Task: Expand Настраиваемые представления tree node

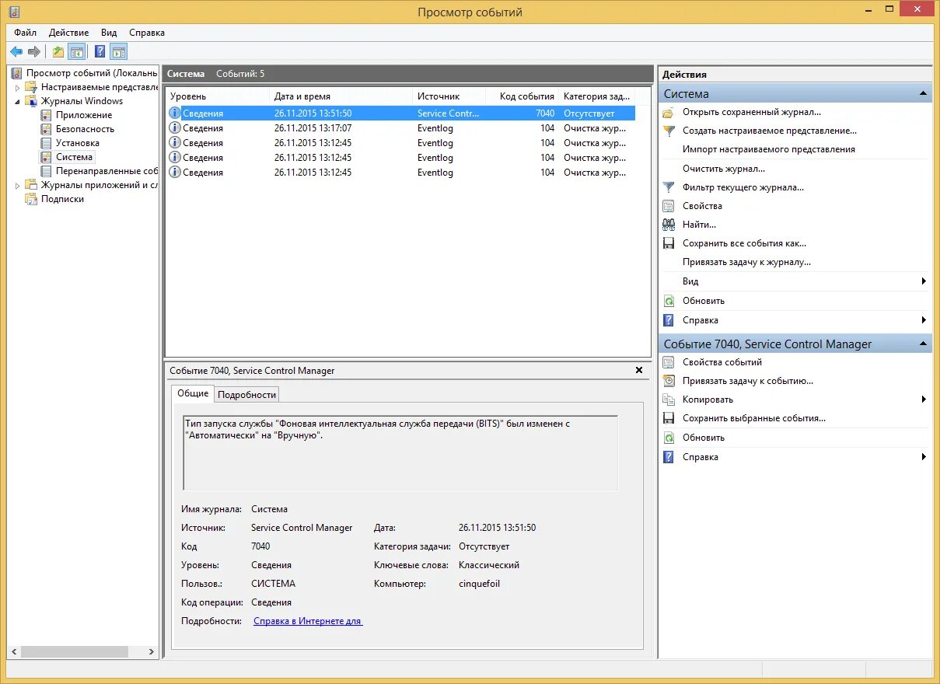Action: click(18, 87)
